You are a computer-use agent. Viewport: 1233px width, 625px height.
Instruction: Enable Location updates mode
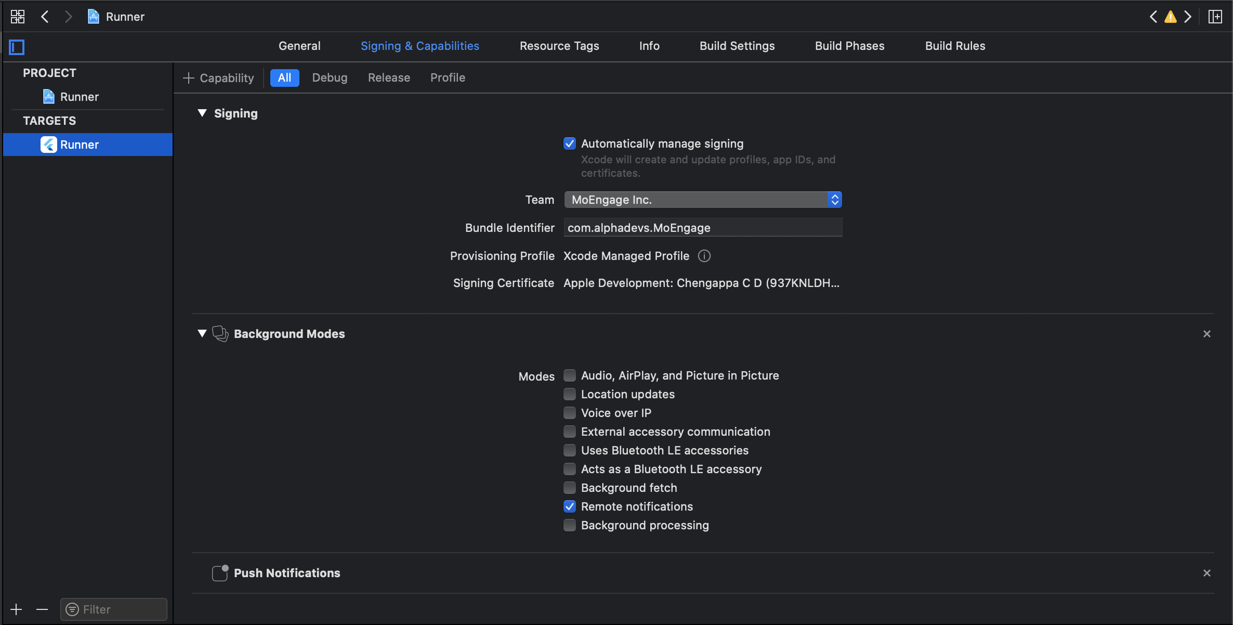[570, 394]
